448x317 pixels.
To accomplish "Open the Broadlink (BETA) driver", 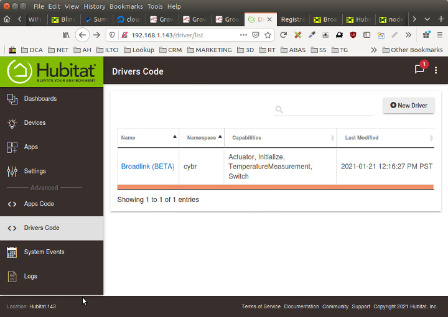I will 147,167.
